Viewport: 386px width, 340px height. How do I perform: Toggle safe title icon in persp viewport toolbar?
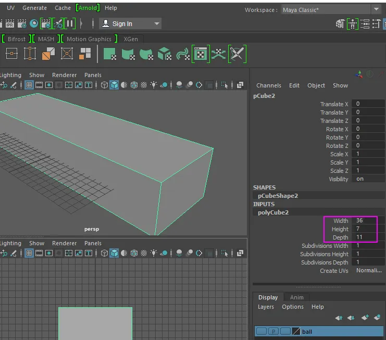[89, 85]
